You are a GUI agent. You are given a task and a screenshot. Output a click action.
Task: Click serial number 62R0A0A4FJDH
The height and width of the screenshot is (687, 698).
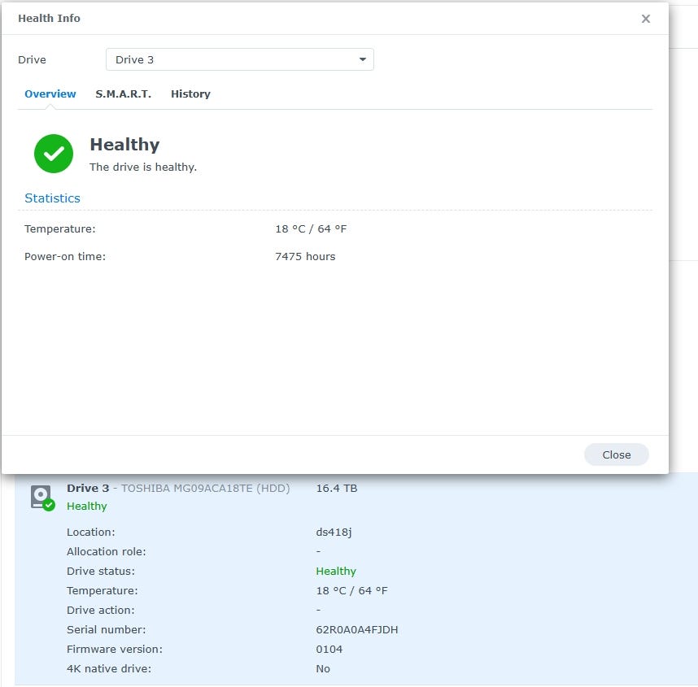click(357, 629)
